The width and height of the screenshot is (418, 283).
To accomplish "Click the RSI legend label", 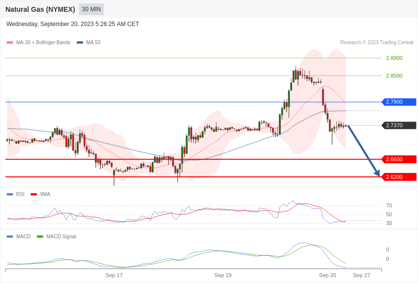I will 20,194.
